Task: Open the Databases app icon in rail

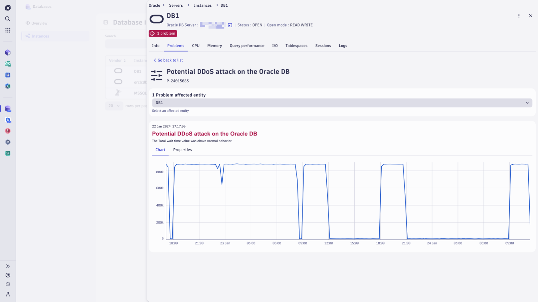Action: tap(8, 109)
